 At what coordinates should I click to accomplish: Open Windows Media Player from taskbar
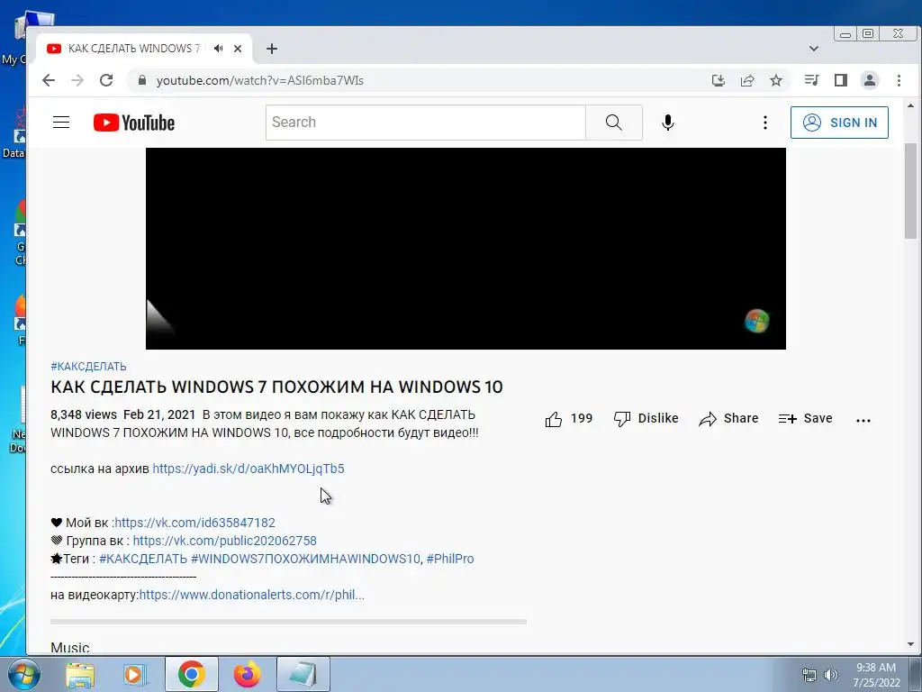135,674
